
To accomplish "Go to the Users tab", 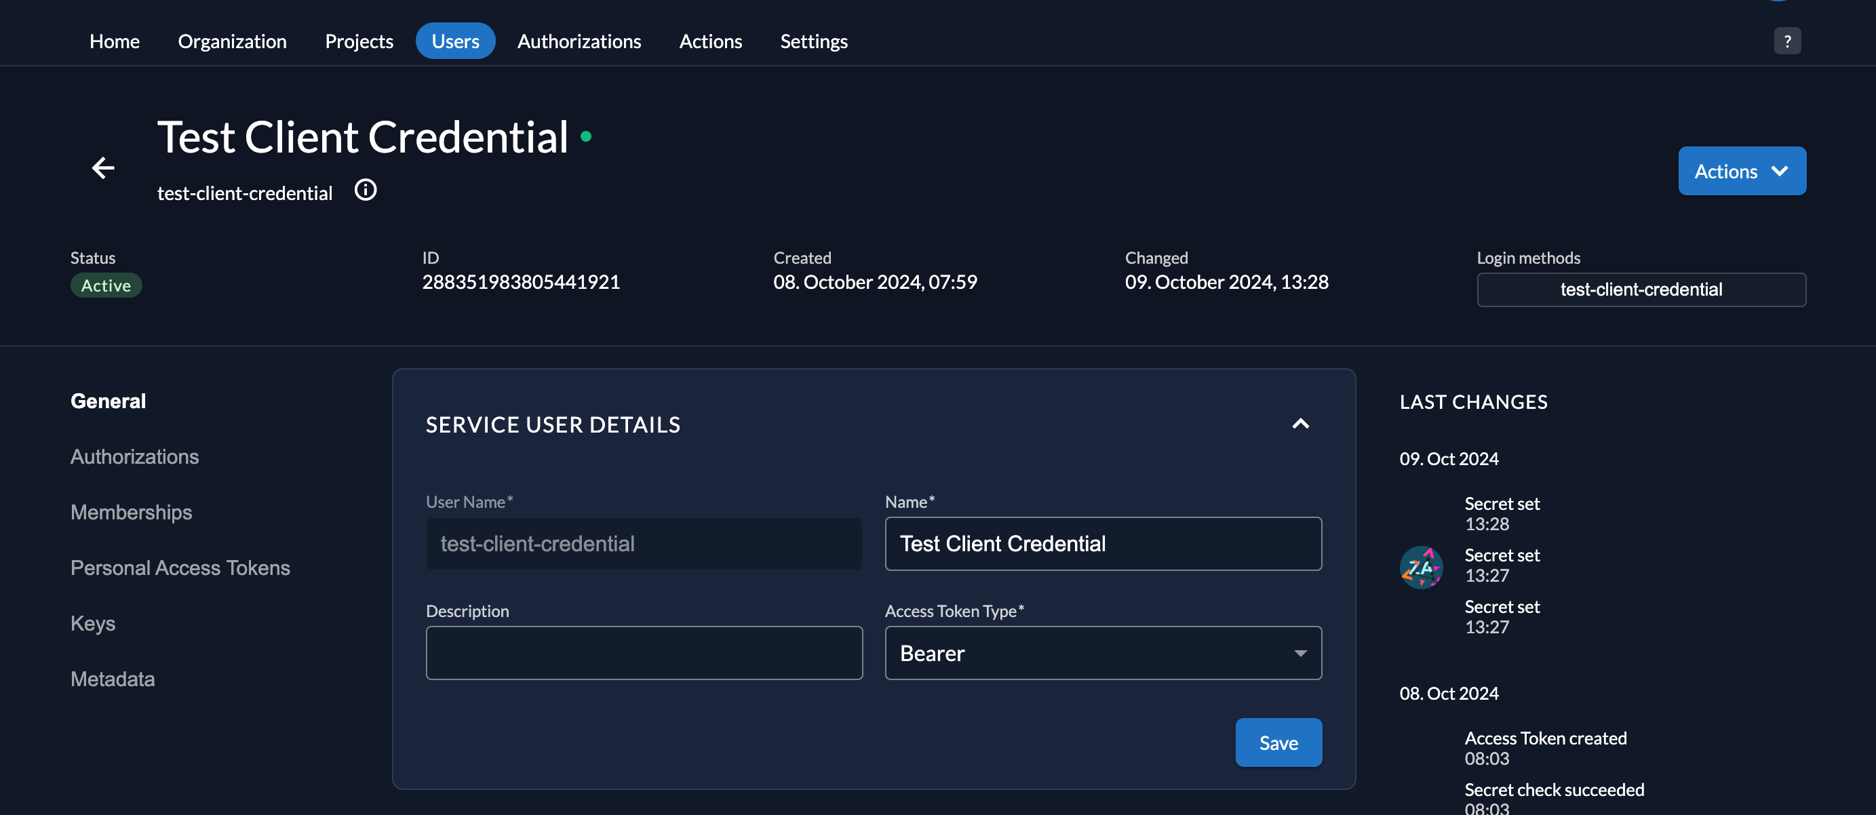I will click(x=455, y=41).
